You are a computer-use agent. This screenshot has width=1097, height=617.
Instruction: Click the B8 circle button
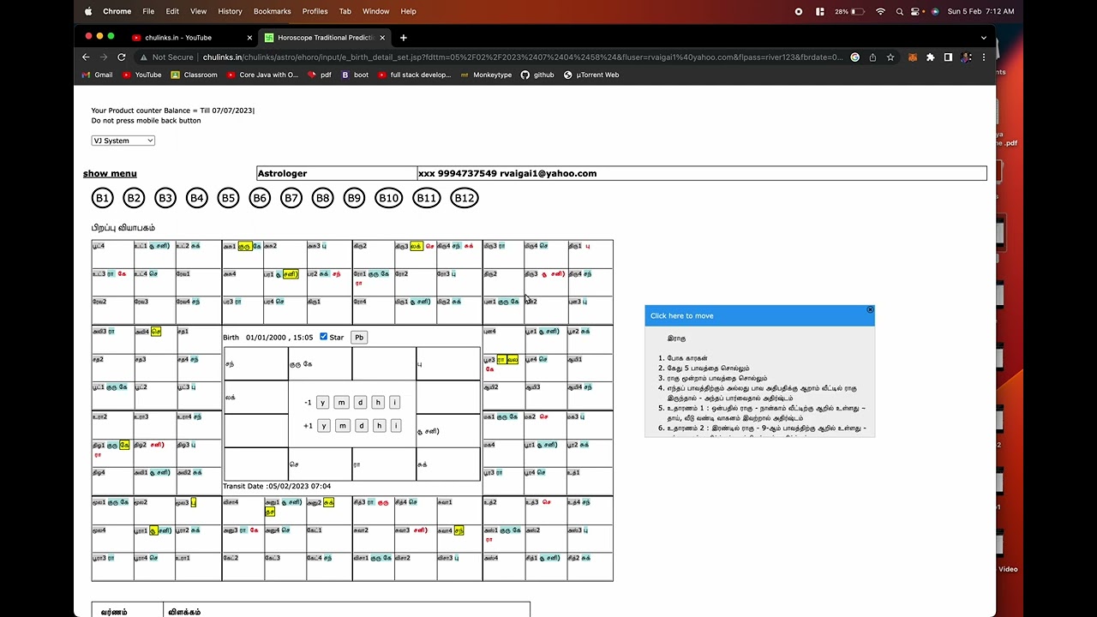click(322, 198)
